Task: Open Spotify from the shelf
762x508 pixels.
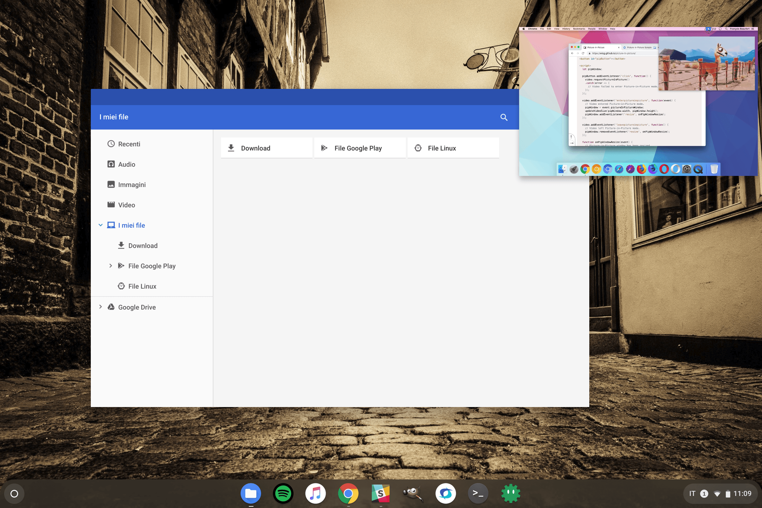Action: click(x=283, y=493)
